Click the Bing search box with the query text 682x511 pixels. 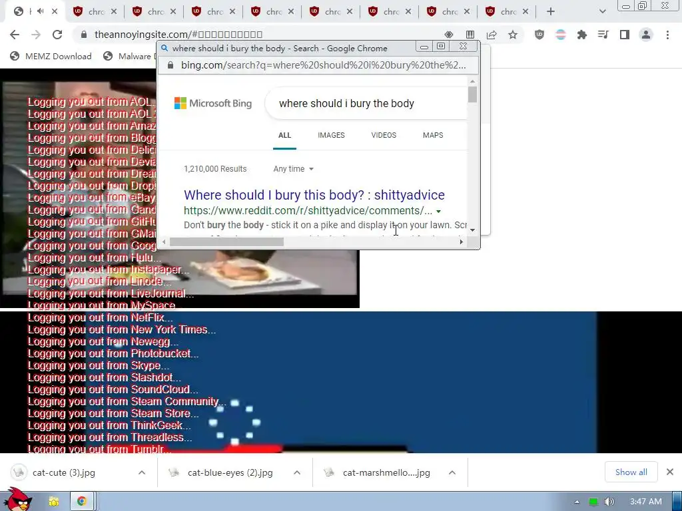(x=366, y=103)
